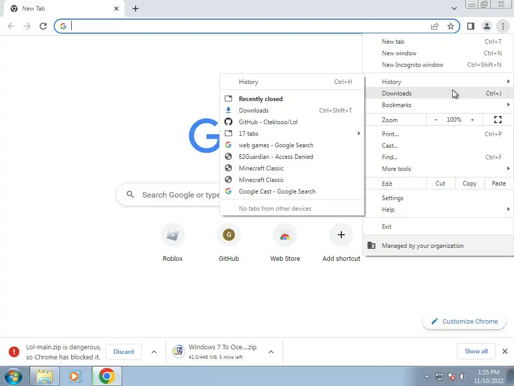Expand History submenu in Chrome menu

[x=438, y=82]
